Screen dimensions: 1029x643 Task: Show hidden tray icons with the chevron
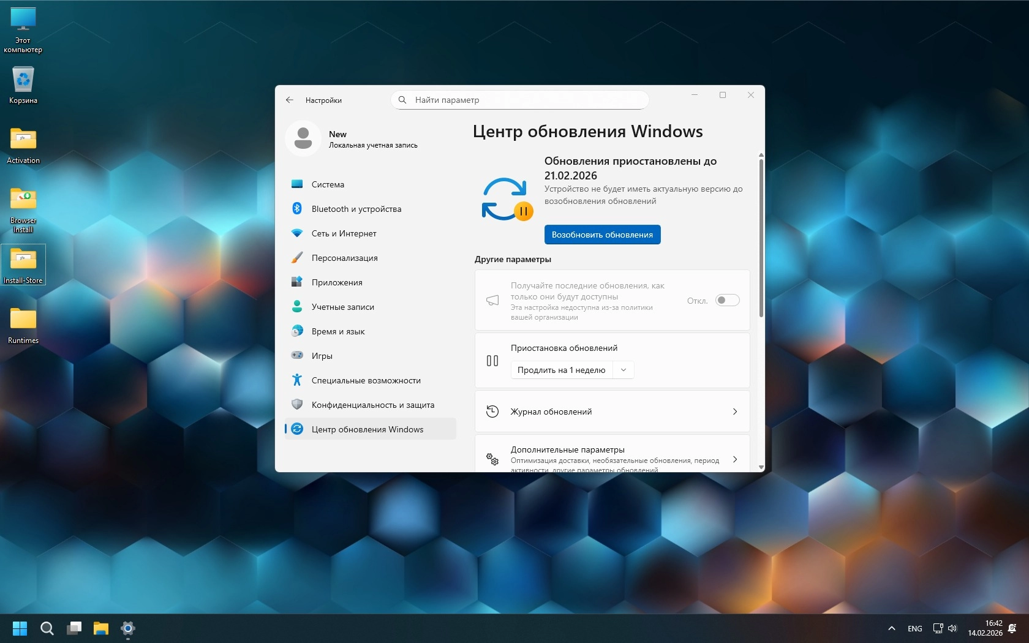pos(892,628)
